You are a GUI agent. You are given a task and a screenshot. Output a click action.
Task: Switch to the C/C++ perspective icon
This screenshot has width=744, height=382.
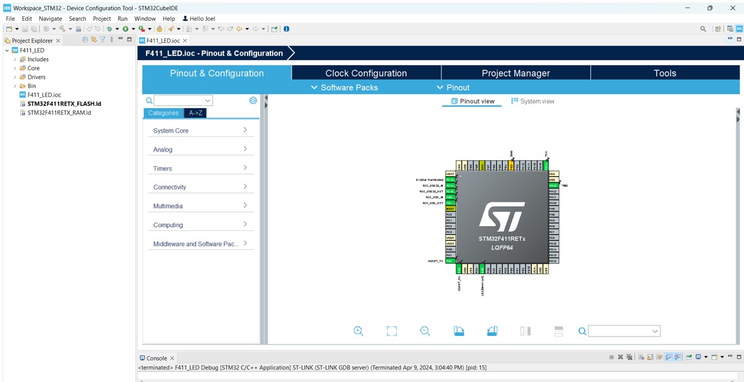tap(731, 29)
